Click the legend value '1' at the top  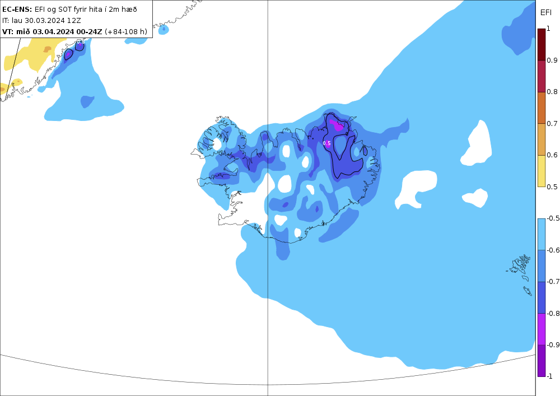549,29
